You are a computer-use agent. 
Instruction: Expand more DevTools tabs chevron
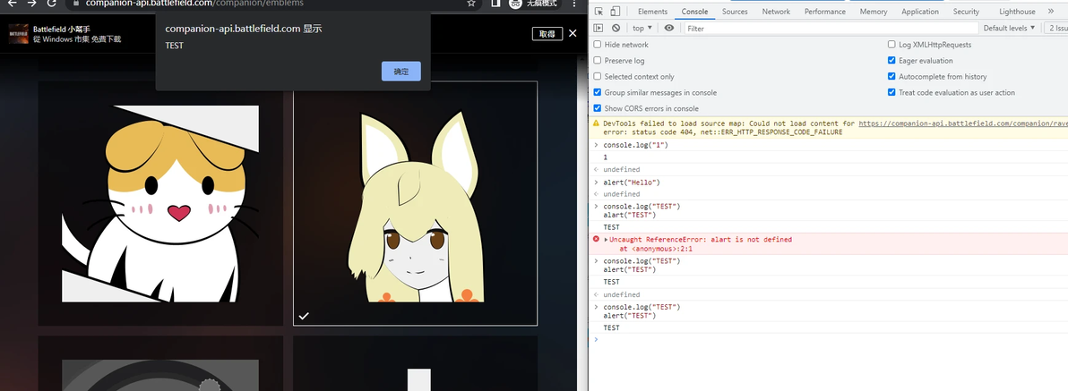pos(1050,12)
